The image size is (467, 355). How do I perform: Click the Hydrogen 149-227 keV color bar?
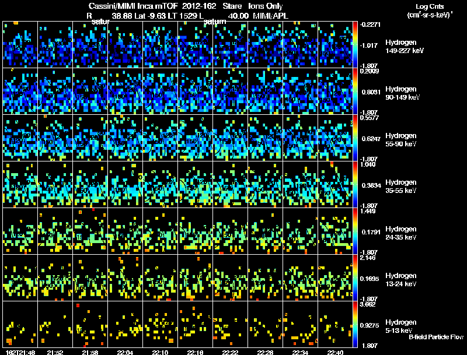pos(355,45)
